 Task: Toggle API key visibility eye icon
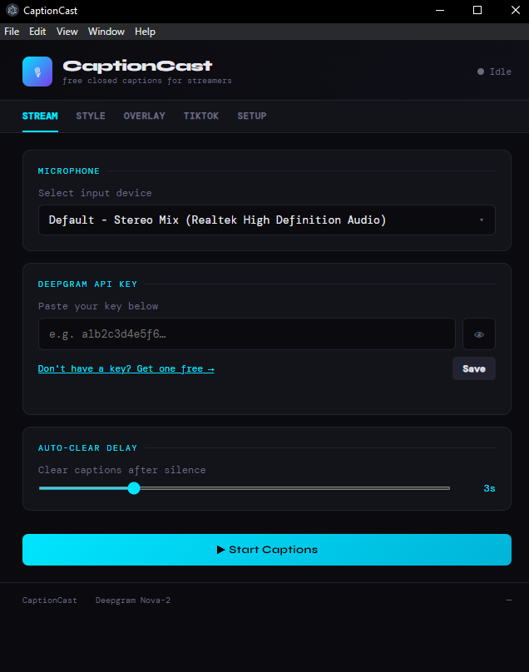tap(478, 334)
